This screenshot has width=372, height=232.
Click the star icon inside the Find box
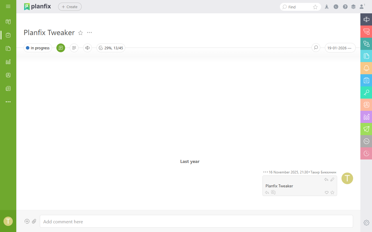pos(315,7)
